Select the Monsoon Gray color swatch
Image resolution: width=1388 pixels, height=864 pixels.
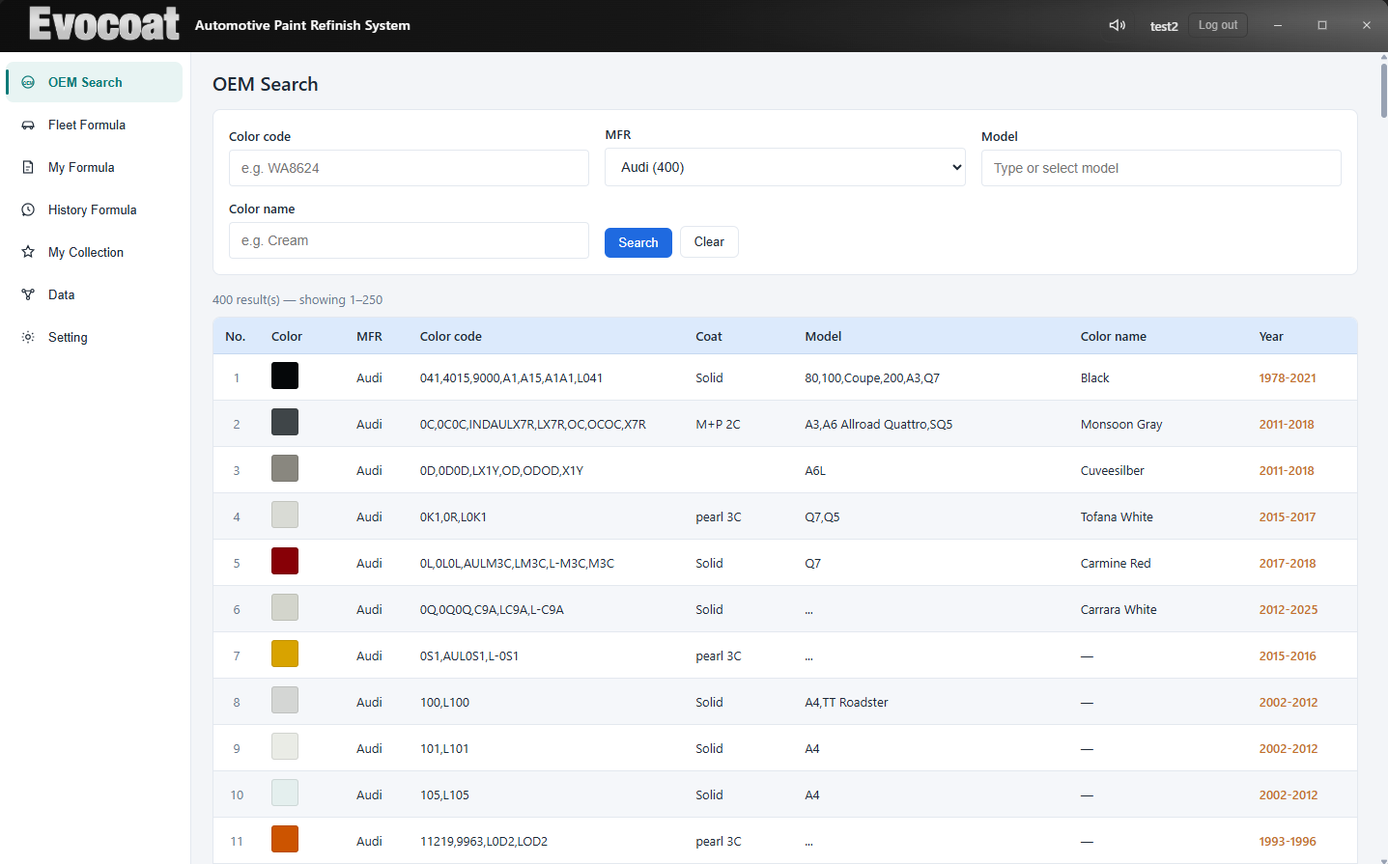(x=285, y=422)
